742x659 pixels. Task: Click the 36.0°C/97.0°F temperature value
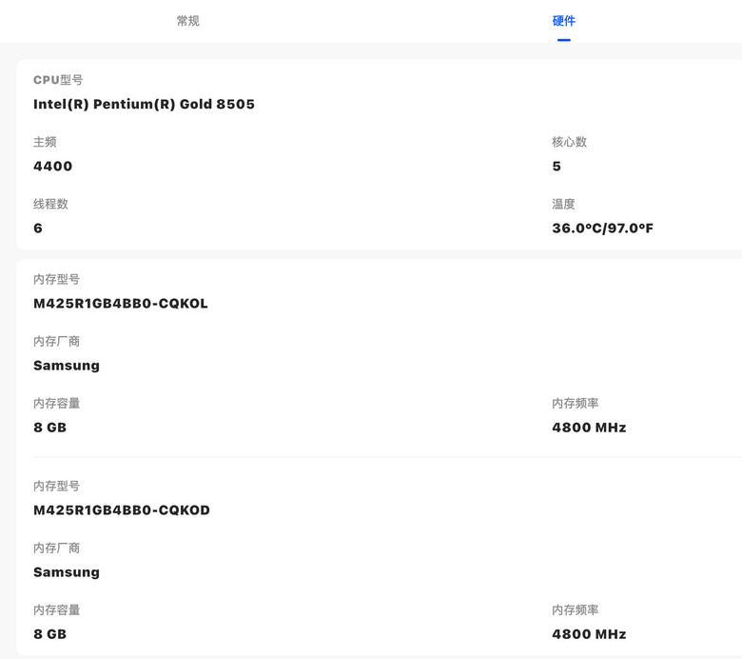pos(602,229)
